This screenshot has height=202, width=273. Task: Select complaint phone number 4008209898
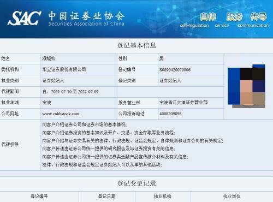pyautogui.click(x=170, y=114)
